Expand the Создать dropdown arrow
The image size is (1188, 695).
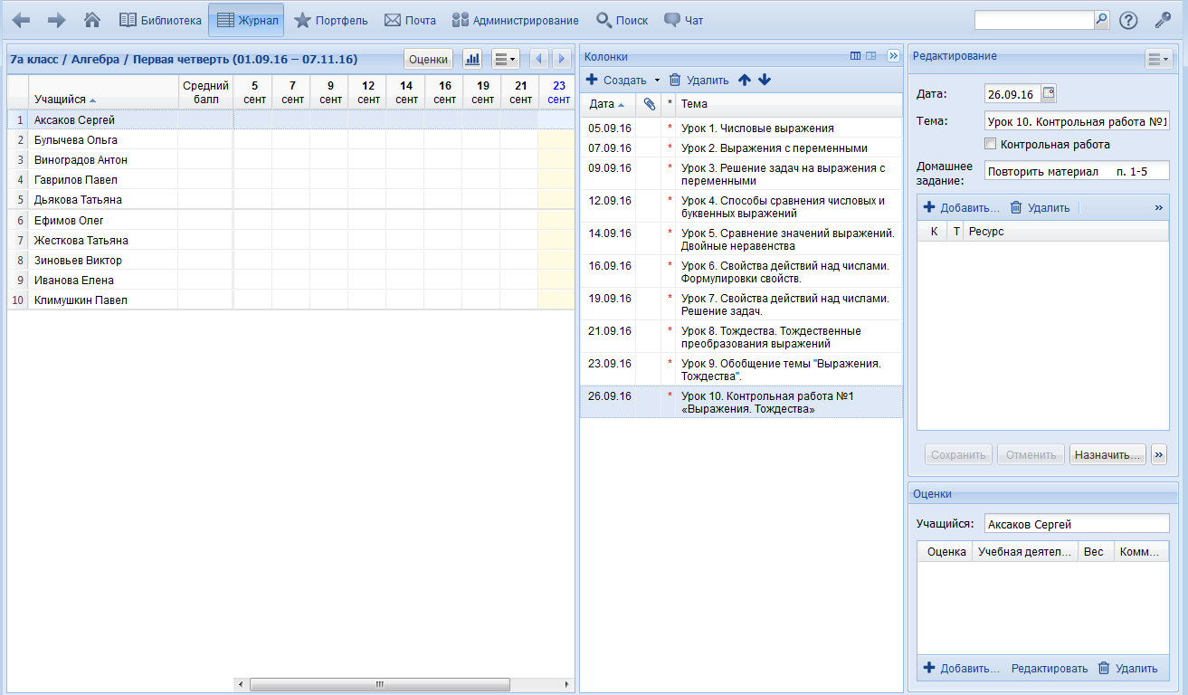click(658, 81)
